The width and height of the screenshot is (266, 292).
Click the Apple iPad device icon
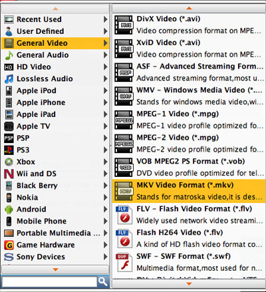(x=9, y=114)
